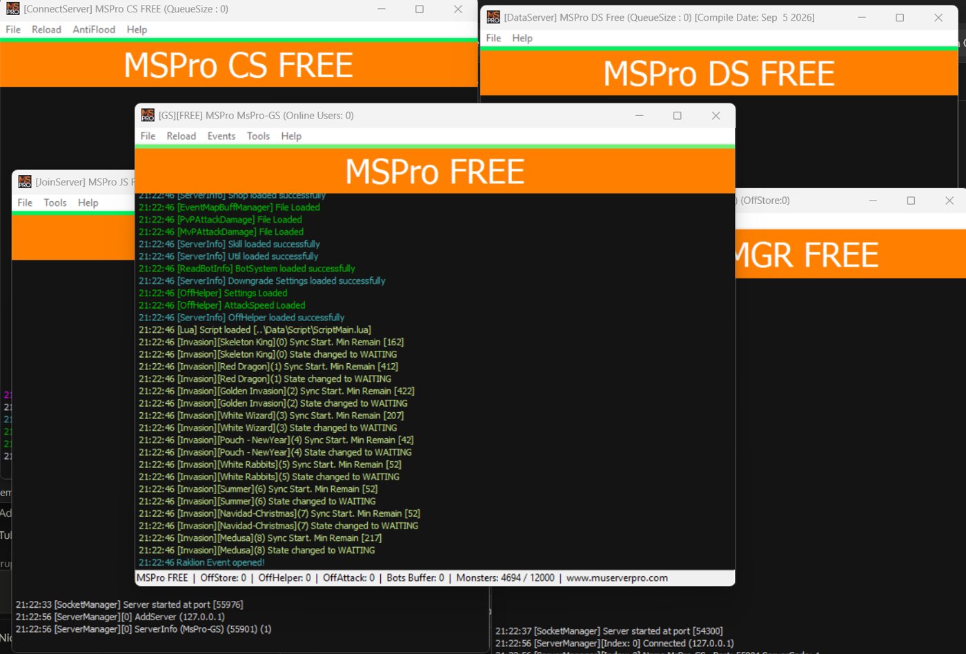Maximize the GameServer MsPro-GS window

[678, 115]
